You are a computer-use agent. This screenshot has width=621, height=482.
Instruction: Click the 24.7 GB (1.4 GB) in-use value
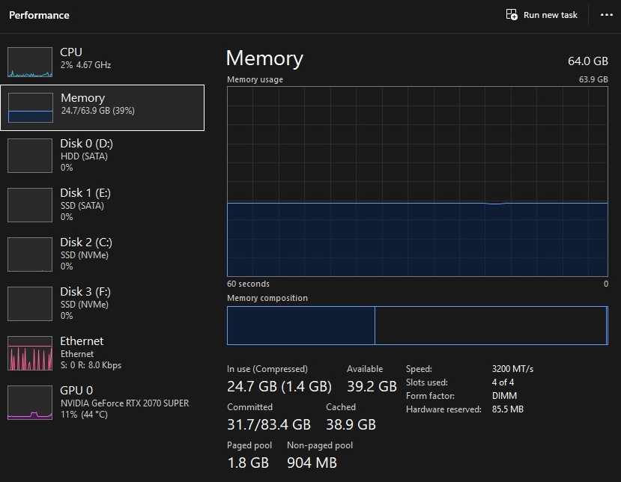pyautogui.click(x=279, y=386)
